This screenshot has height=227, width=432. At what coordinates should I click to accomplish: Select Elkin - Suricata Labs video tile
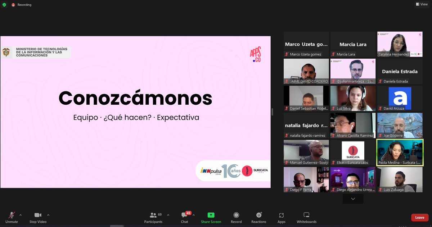pyautogui.click(x=353, y=153)
